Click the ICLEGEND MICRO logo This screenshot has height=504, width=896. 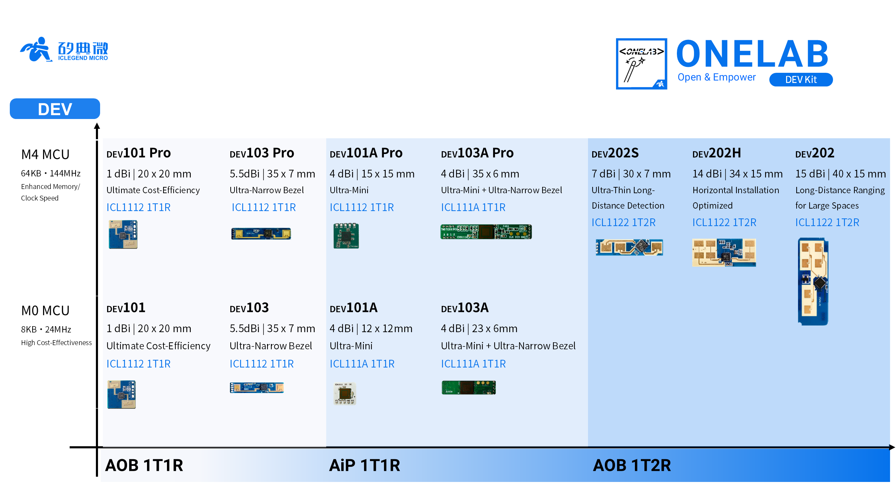pos(64,49)
